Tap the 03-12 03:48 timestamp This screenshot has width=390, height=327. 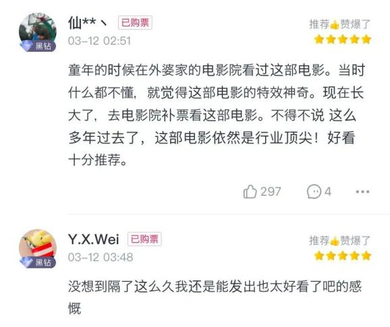(x=101, y=257)
